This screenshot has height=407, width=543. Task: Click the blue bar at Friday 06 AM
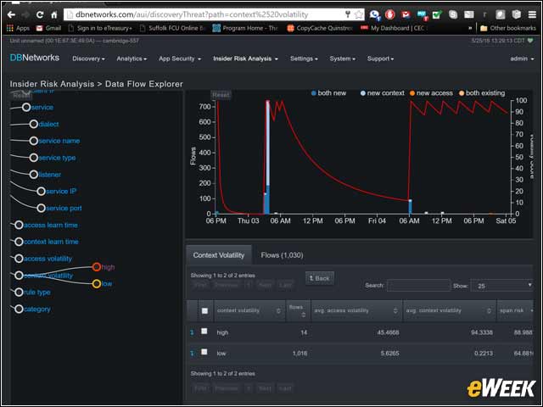(411, 207)
